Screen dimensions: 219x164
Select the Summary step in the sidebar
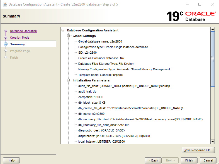pos(18,44)
